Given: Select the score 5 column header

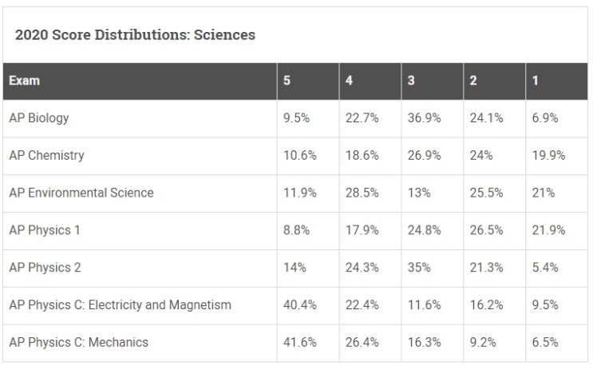Looking at the screenshot, I should click(287, 81).
